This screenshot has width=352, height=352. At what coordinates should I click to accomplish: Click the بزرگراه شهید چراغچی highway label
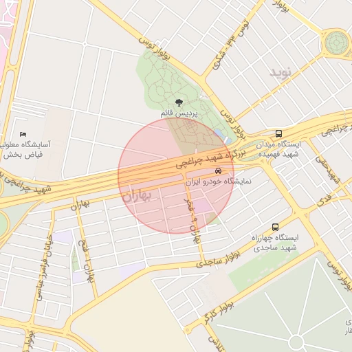tap(211, 159)
